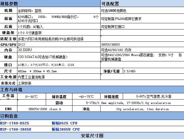The height and width of the screenshot is (139, 184).
Task: Click the 可选配置 column header
Action: point(110,4)
